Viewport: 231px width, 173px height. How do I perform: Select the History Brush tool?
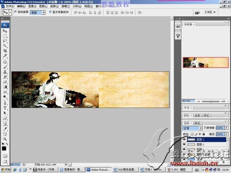pos(5,77)
